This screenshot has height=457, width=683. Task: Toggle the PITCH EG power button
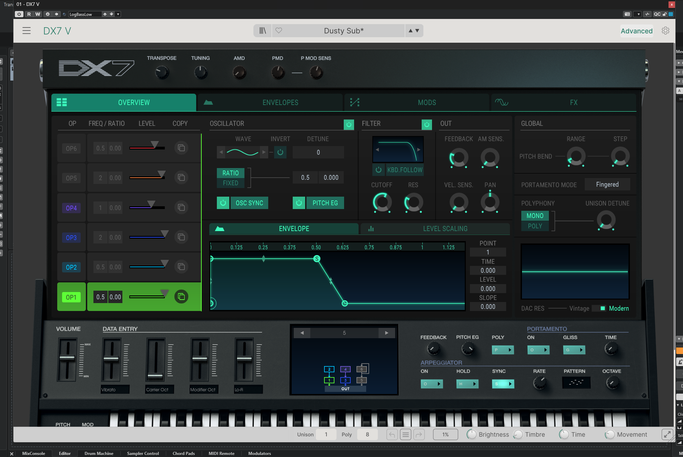pyautogui.click(x=299, y=203)
